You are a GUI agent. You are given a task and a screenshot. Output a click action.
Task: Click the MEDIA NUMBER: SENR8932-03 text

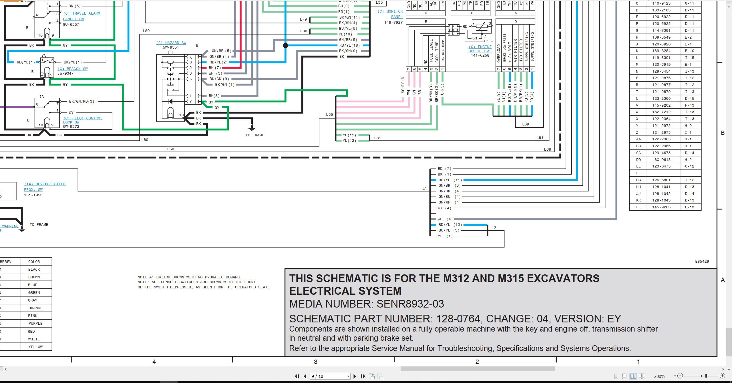tap(367, 304)
